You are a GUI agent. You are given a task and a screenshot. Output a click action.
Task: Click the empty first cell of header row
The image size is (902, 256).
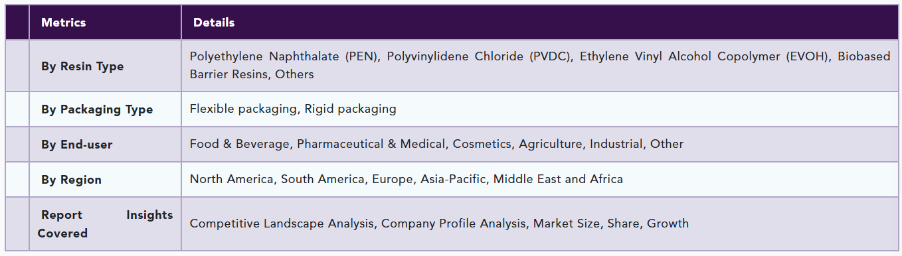(x=17, y=23)
